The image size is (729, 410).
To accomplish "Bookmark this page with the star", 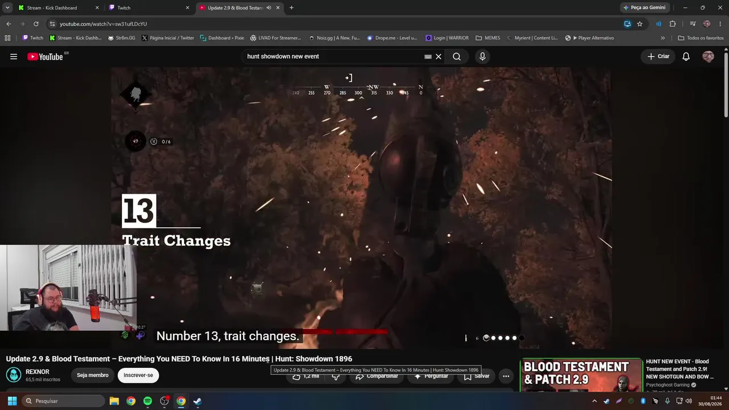I will coord(640,24).
